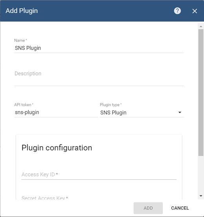Click the scrollbar down arrow

(201, 196)
